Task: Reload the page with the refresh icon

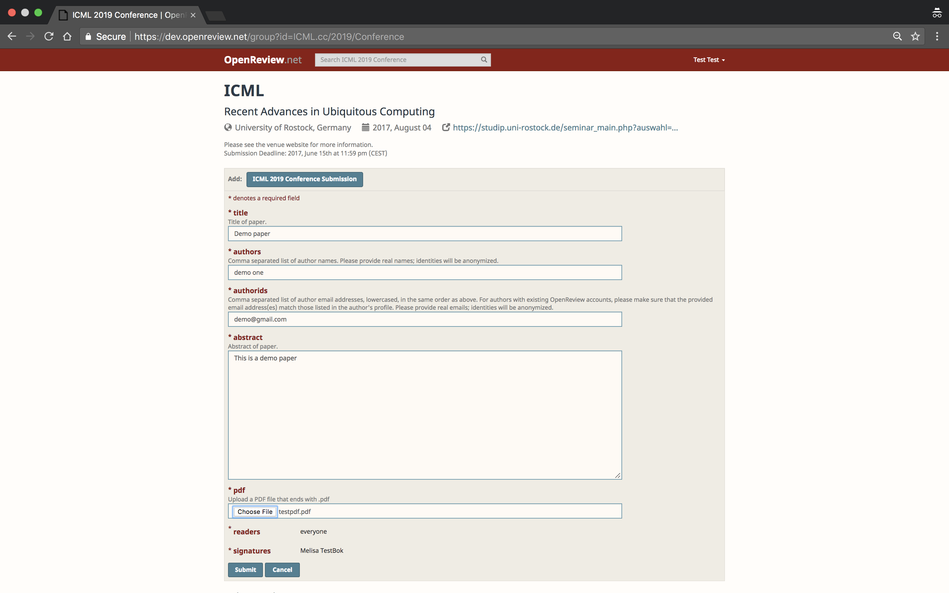Action: [49, 37]
